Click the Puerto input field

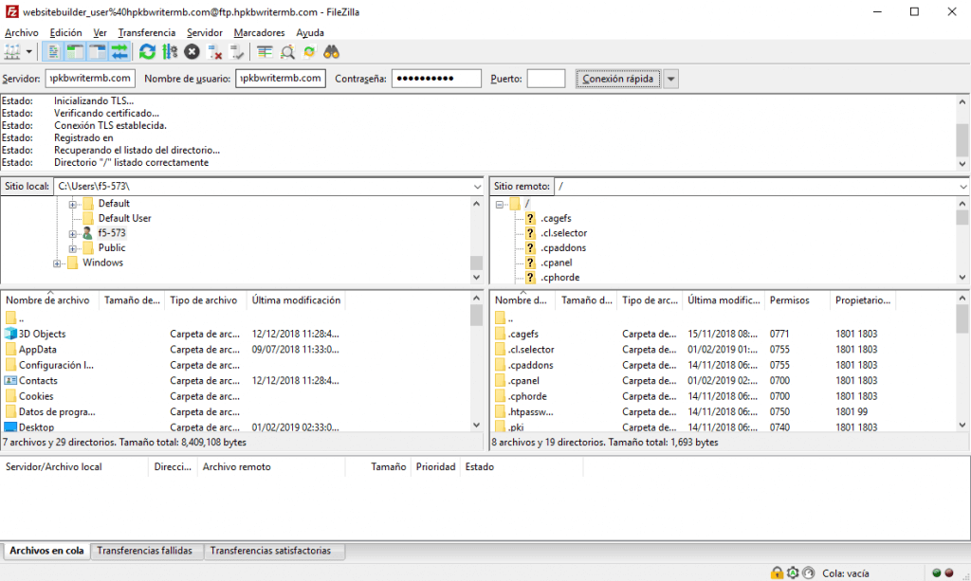click(546, 79)
